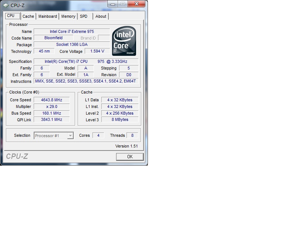Image resolution: width=284 pixels, height=227 pixels.
Task: Minimize the CPU-Z window
Action: coord(113,4)
